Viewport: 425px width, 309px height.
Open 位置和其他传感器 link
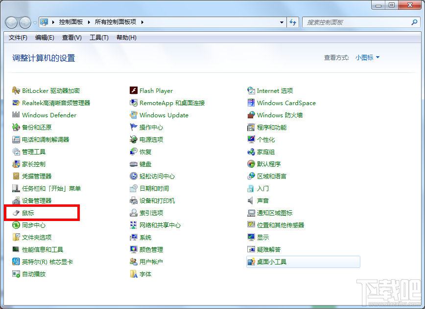281,225
